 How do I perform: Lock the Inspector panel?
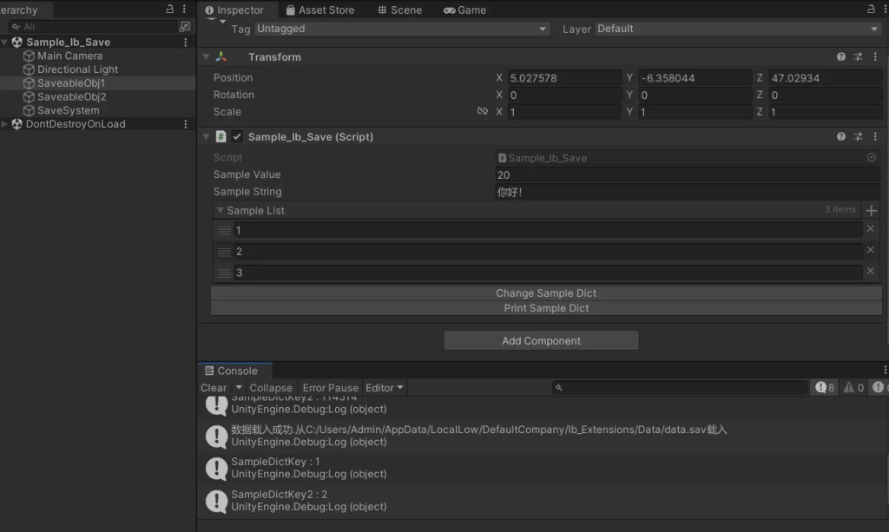871,9
